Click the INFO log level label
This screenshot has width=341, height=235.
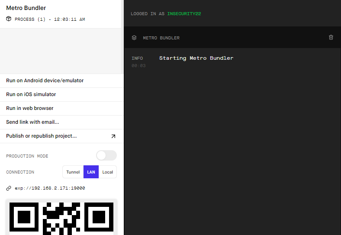(x=137, y=58)
